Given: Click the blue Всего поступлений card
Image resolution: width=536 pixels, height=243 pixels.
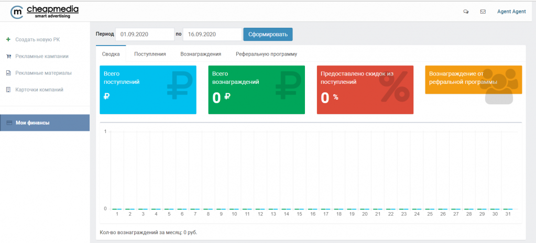Looking at the screenshot, I should [x=148, y=90].
